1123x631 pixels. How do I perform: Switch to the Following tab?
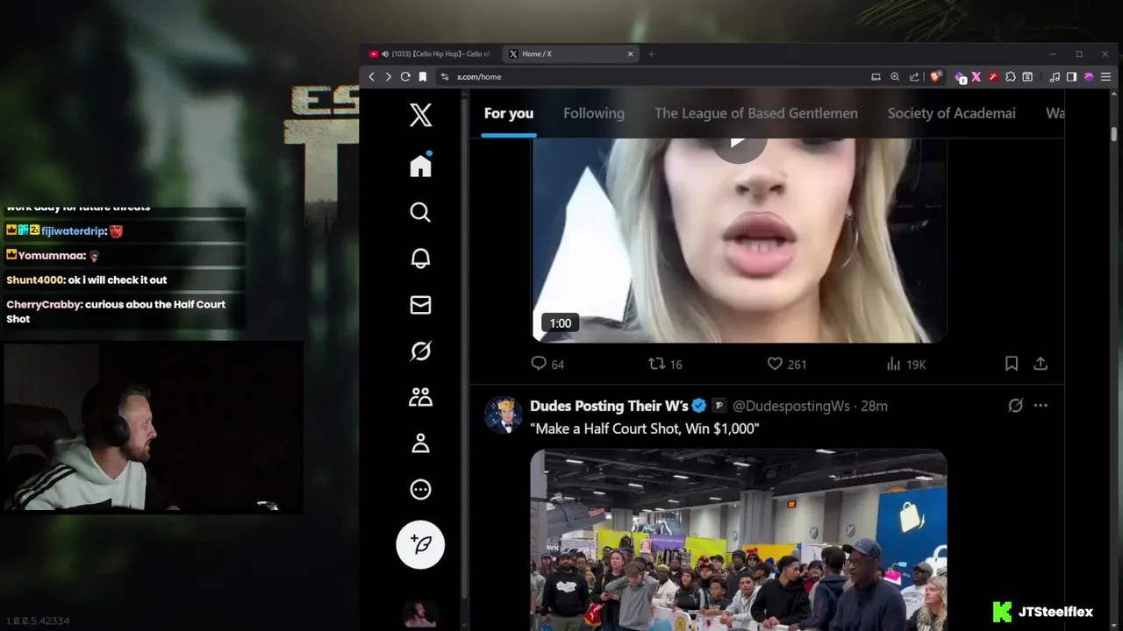point(594,113)
